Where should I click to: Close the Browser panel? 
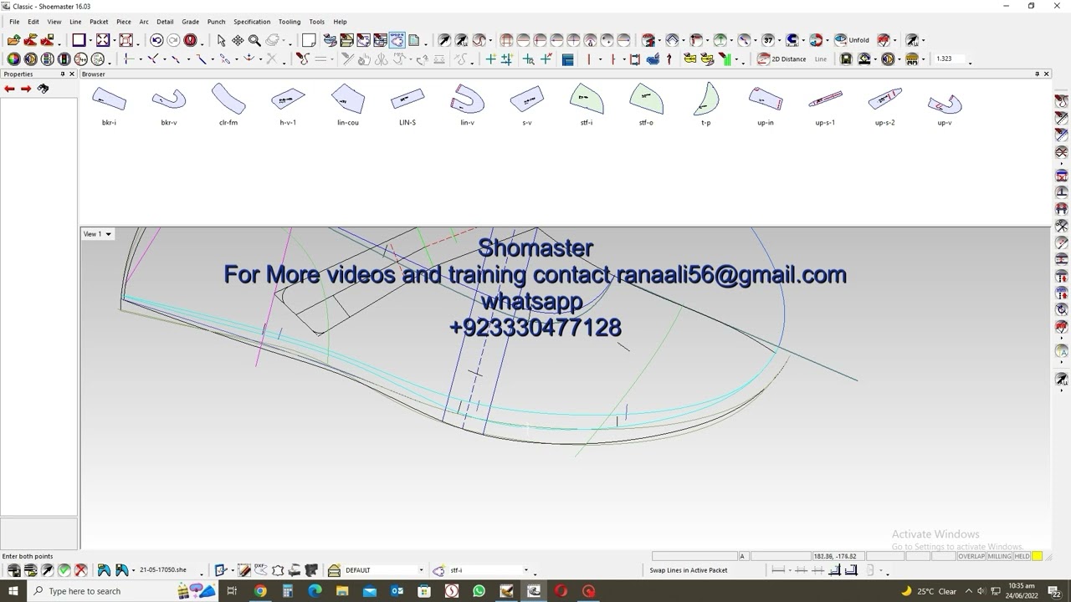tap(1046, 74)
